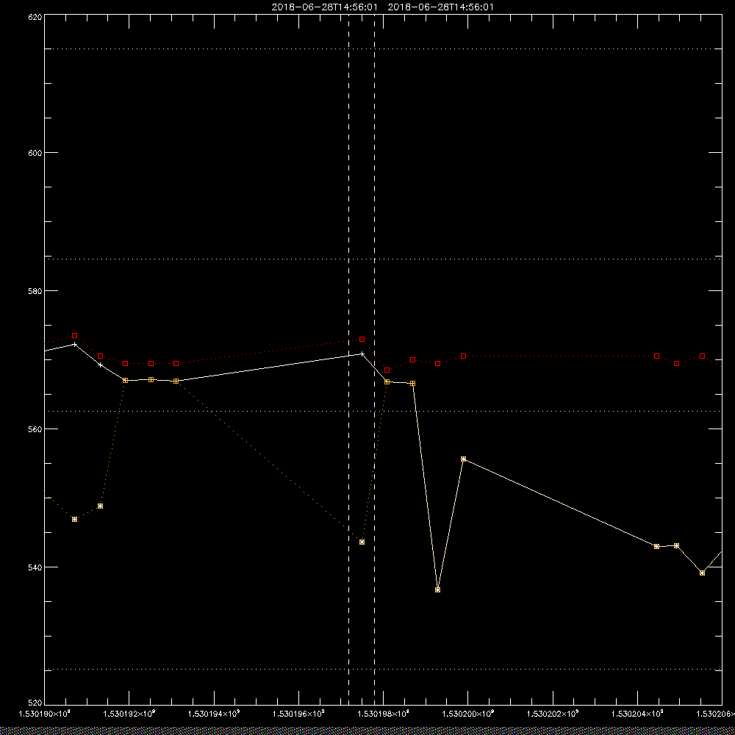Click x-axis label 1.530200×10⁹

[x=467, y=714]
